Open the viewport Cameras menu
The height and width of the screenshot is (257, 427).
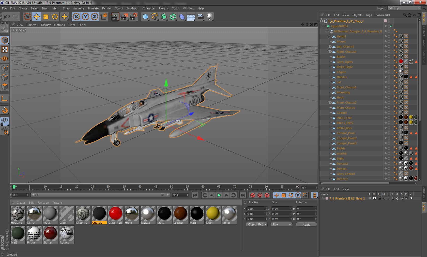[32, 25]
